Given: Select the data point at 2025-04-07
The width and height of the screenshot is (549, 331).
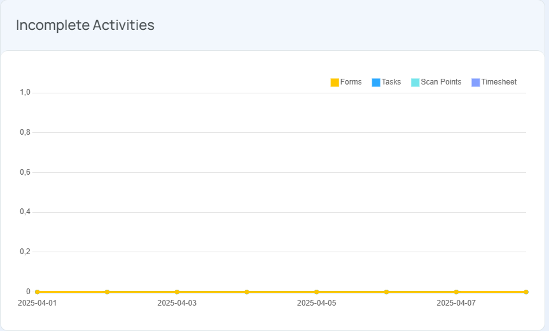Looking at the screenshot, I should pos(456,292).
